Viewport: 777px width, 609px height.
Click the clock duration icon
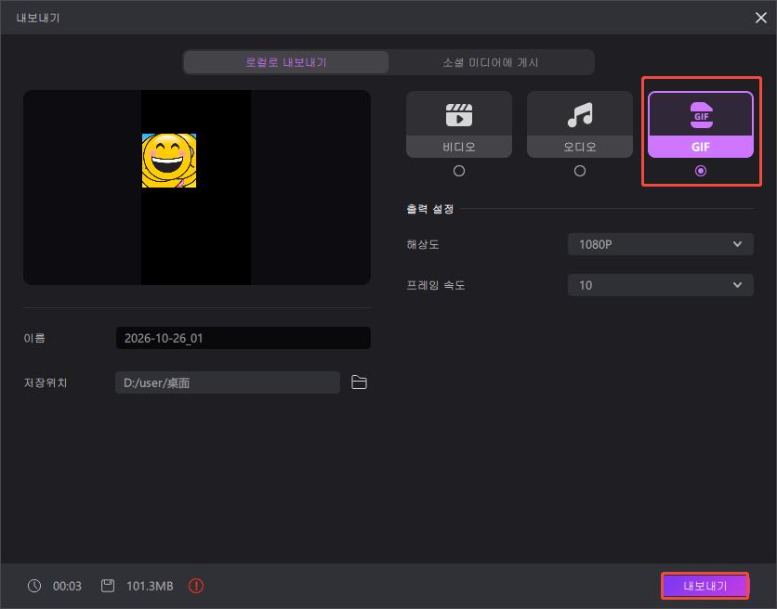pyautogui.click(x=34, y=586)
